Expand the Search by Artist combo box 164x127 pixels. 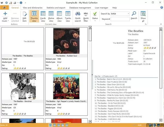click(128, 13)
